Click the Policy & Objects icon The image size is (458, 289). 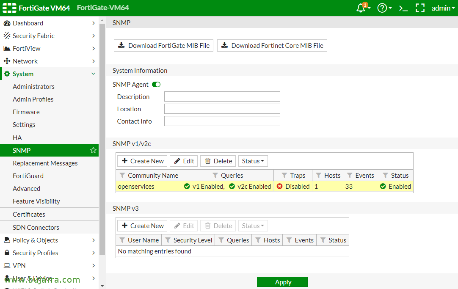(x=7, y=240)
